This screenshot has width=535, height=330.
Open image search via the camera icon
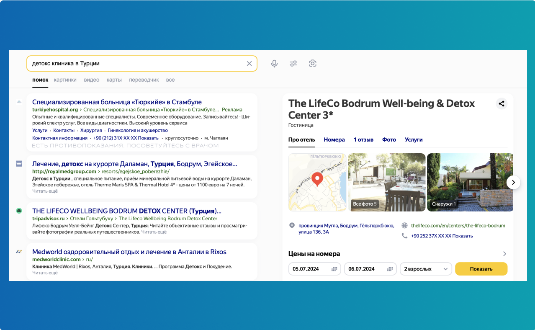(x=313, y=63)
